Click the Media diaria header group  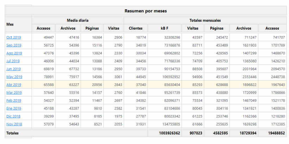(x=78, y=20)
